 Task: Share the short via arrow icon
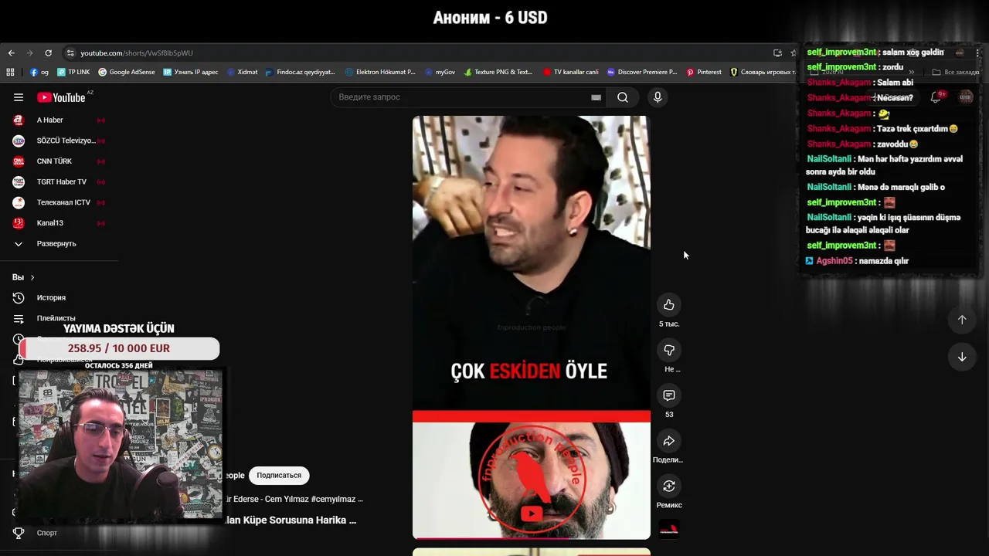click(x=669, y=440)
